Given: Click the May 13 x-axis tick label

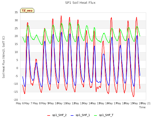Looking at the screenshot, I should 78,103.
